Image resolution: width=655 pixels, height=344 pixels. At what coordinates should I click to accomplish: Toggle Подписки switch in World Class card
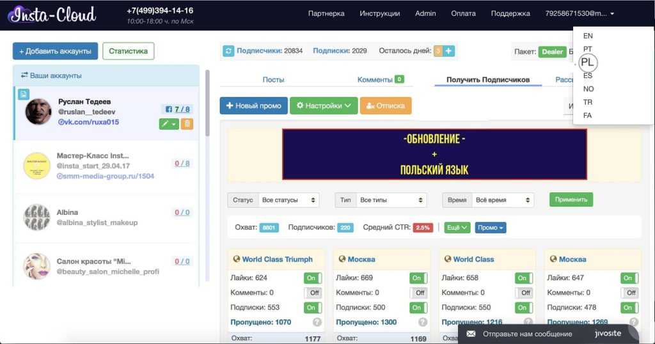point(523,308)
